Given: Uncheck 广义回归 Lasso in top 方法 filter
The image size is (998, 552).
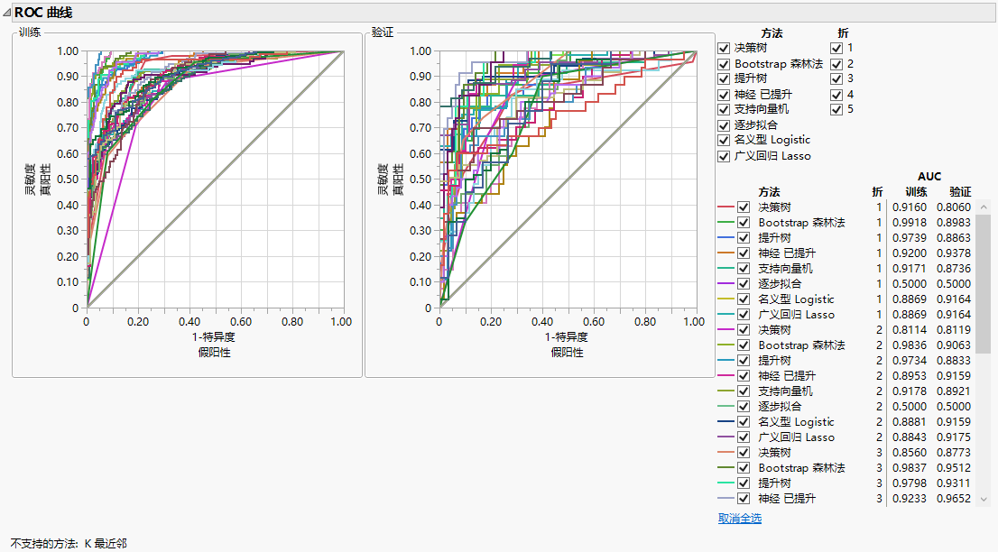Looking at the screenshot, I should 724,156.
